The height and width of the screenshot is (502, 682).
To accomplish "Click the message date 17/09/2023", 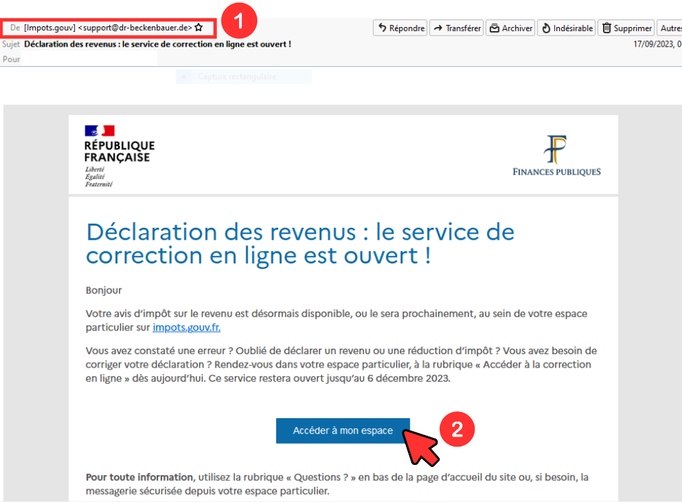I will (x=654, y=44).
